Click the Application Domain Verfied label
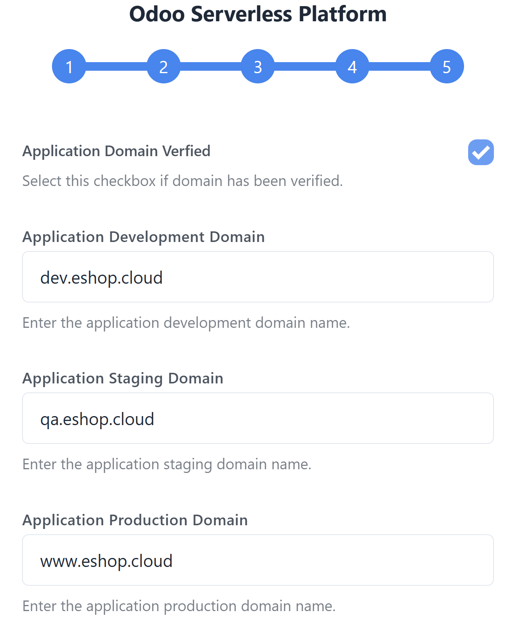 [x=116, y=151]
